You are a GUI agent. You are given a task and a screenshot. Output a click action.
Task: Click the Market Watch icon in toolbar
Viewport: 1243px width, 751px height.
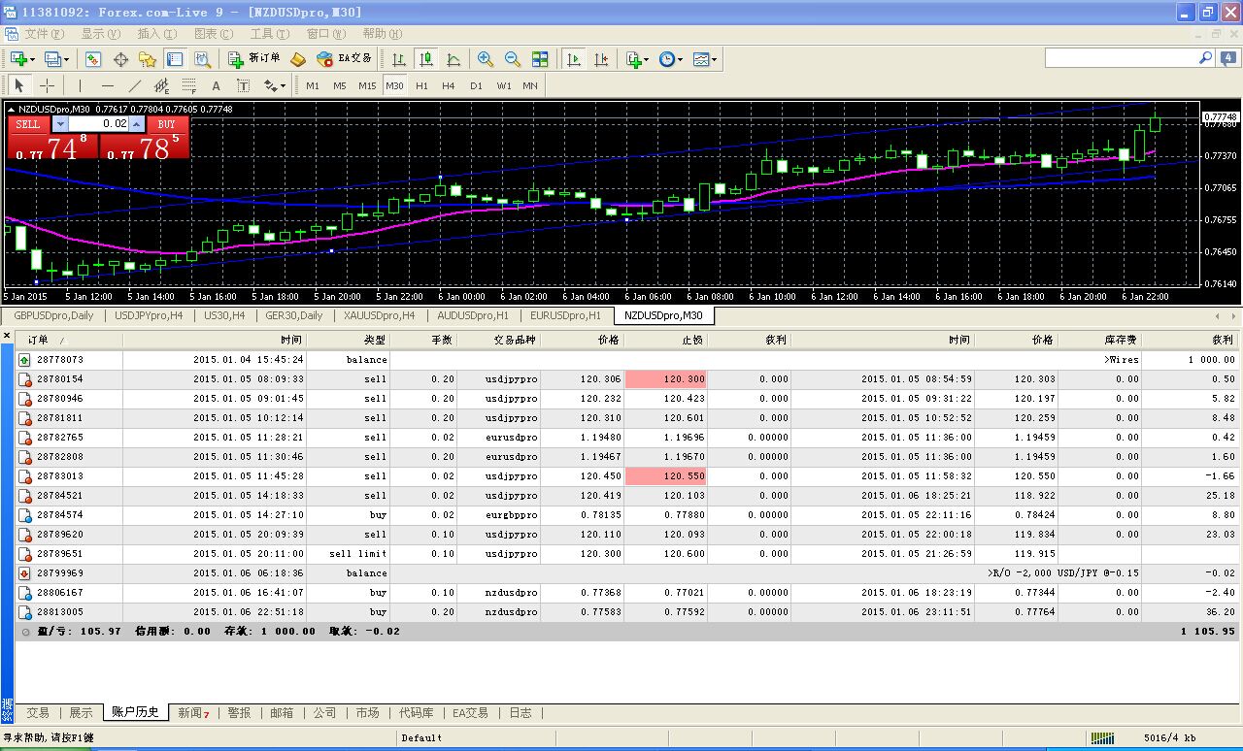coord(93,59)
